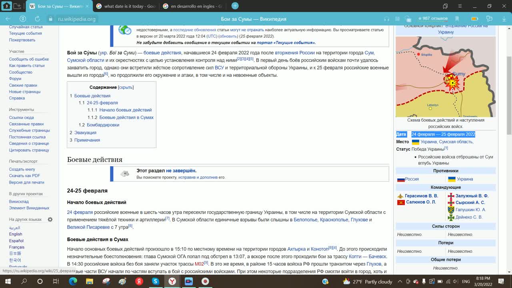Click the headphones read-aloud icon
Screen dimensions: 512x288
[386, 19]
